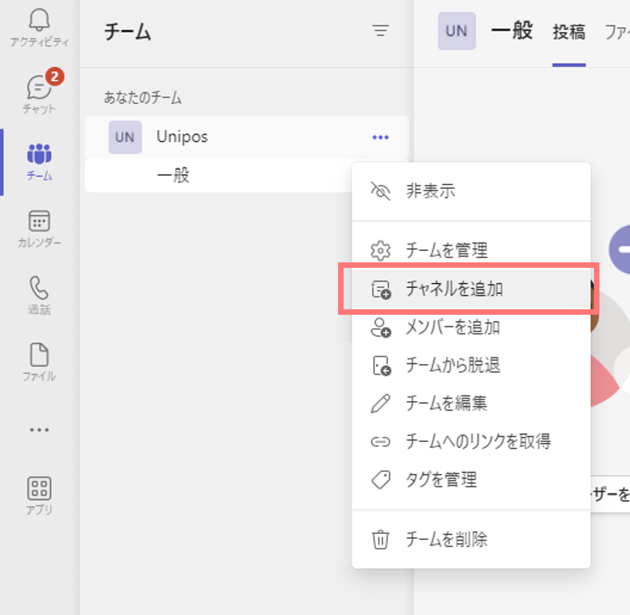Open the ファイル icon in sidebar
The height and width of the screenshot is (615, 630).
[39, 362]
